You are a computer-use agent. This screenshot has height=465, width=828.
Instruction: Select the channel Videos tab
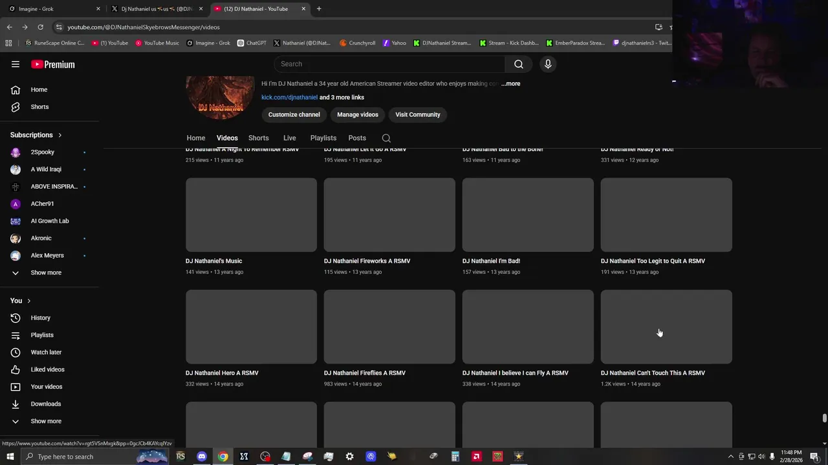click(227, 138)
